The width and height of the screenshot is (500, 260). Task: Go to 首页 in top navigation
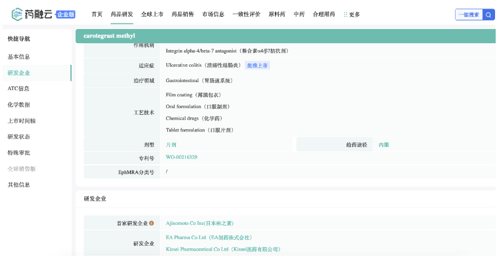pyautogui.click(x=97, y=14)
